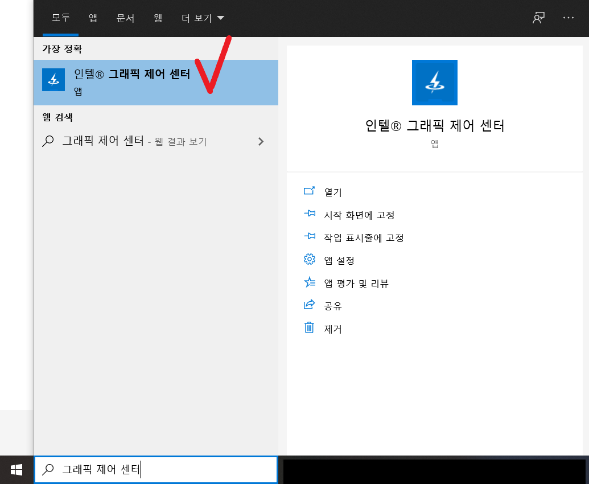Click the star icon beside 앱 평가 및 리뷰
589x484 pixels.
click(x=310, y=282)
